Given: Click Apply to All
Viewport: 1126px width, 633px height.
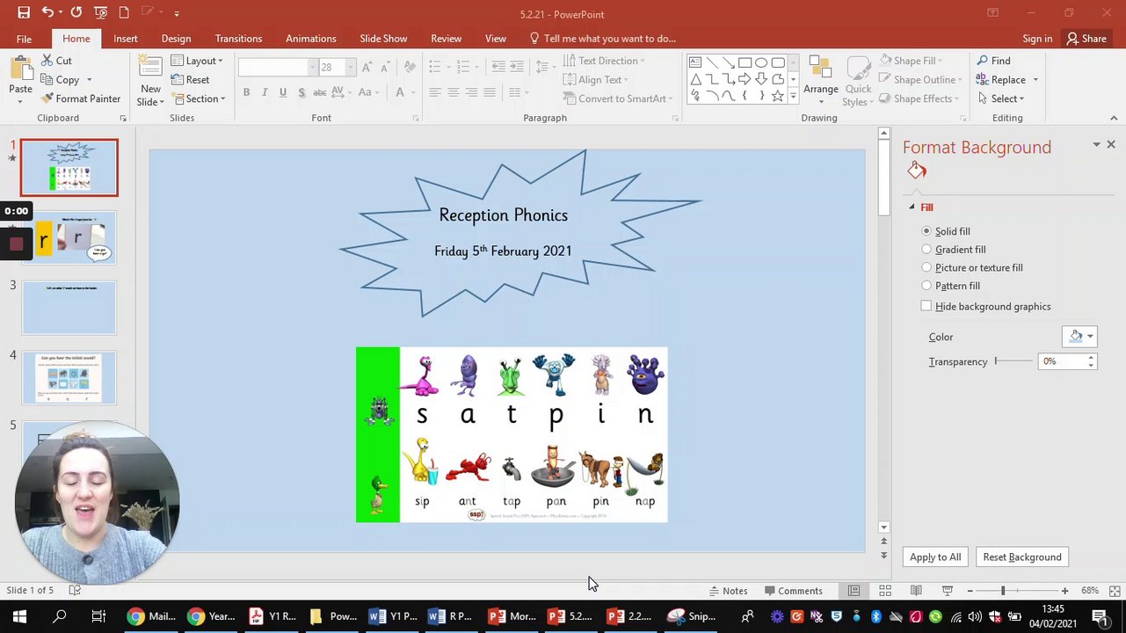Looking at the screenshot, I should pyautogui.click(x=935, y=557).
